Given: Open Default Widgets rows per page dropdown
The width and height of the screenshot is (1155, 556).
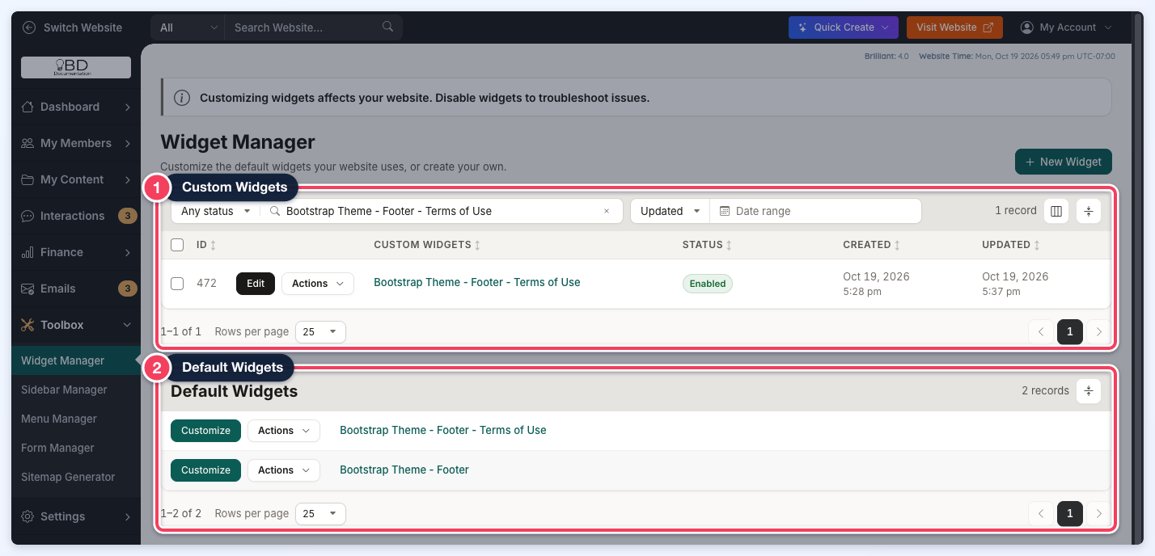Looking at the screenshot, I should 320,514.
